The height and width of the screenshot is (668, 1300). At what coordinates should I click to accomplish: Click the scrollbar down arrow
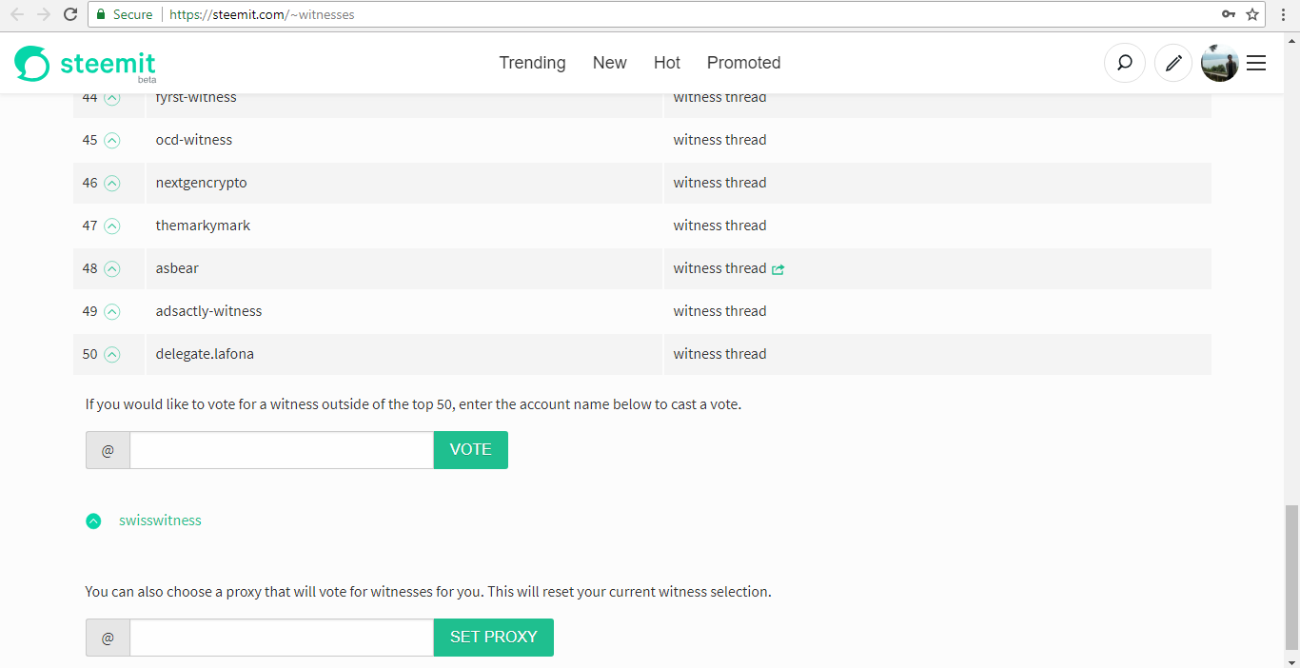pyautogui.click(x=1290, y=661)
